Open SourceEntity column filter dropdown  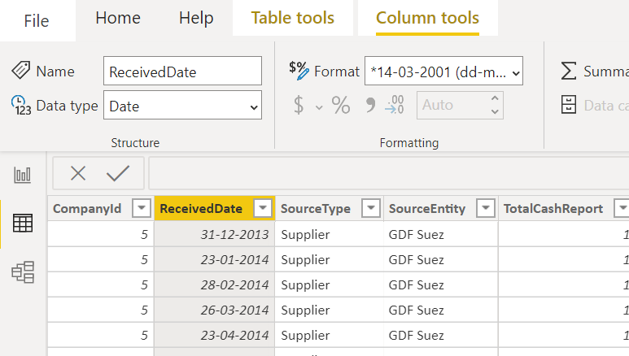click(x=486, y=208)
